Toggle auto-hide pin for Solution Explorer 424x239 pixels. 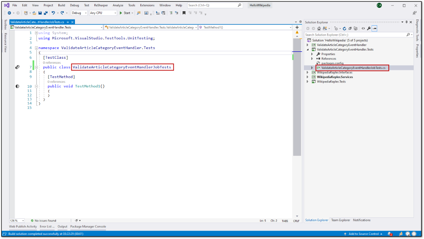pyautogui.click(x=407, y=22)
